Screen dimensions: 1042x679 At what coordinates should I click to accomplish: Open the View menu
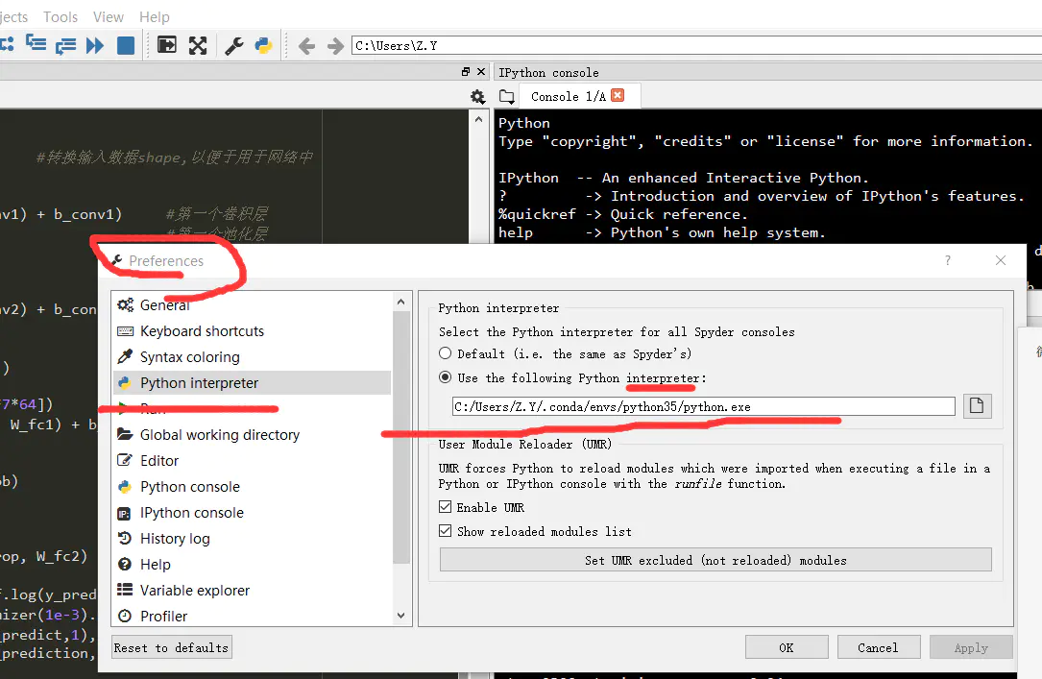point(109,16)
